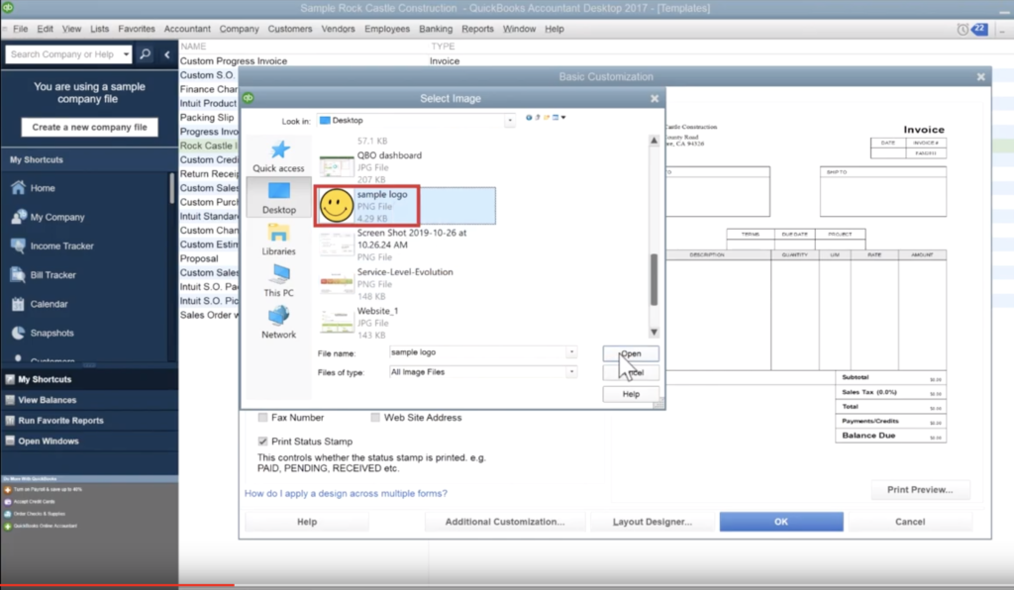Open the view options dropdown arrow

(563, 118)
